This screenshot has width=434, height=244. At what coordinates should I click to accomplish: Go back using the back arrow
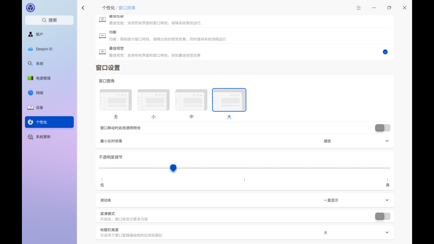pyautogui.click(x=83, y=8)
